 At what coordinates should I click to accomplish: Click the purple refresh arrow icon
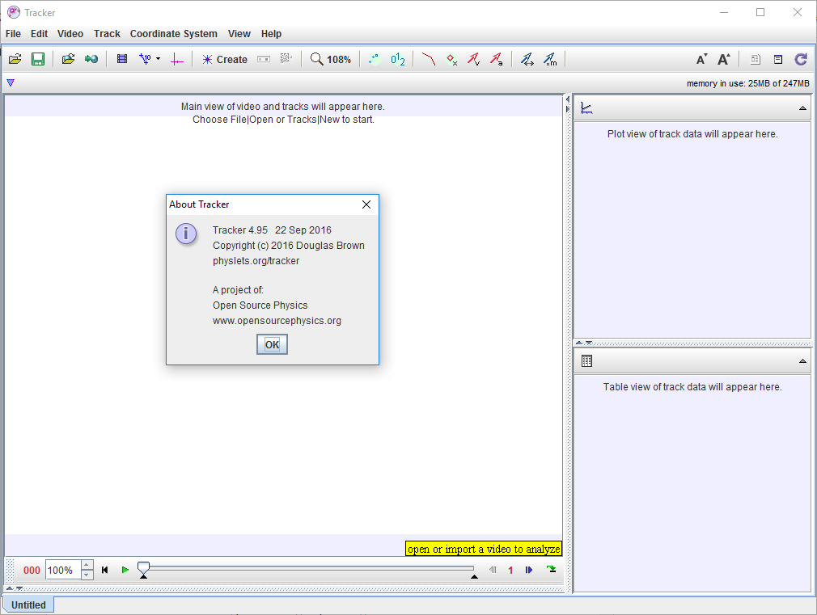[x=801, y=59]
